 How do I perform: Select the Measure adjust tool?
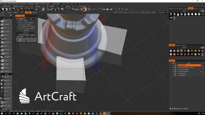coord(6,80)
